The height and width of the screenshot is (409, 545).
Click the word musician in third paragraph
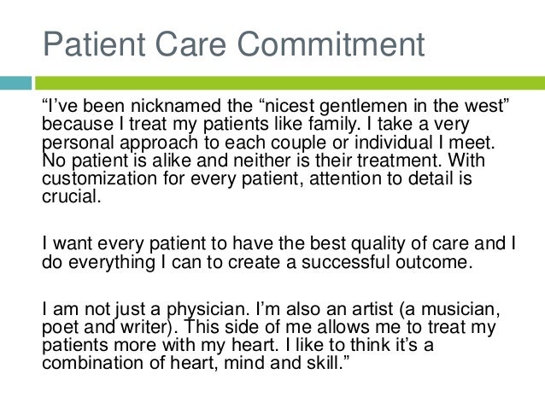(460, 309)
